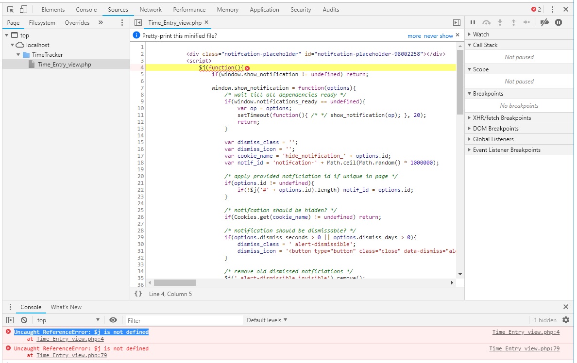Screen dimensions: 577x363
Task: Open the Security panel
Action: pyautogui.click(x=301, y=10)
